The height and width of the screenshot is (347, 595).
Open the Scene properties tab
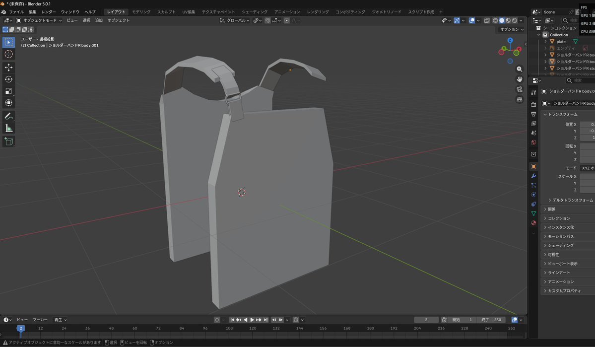pos(533,133)
